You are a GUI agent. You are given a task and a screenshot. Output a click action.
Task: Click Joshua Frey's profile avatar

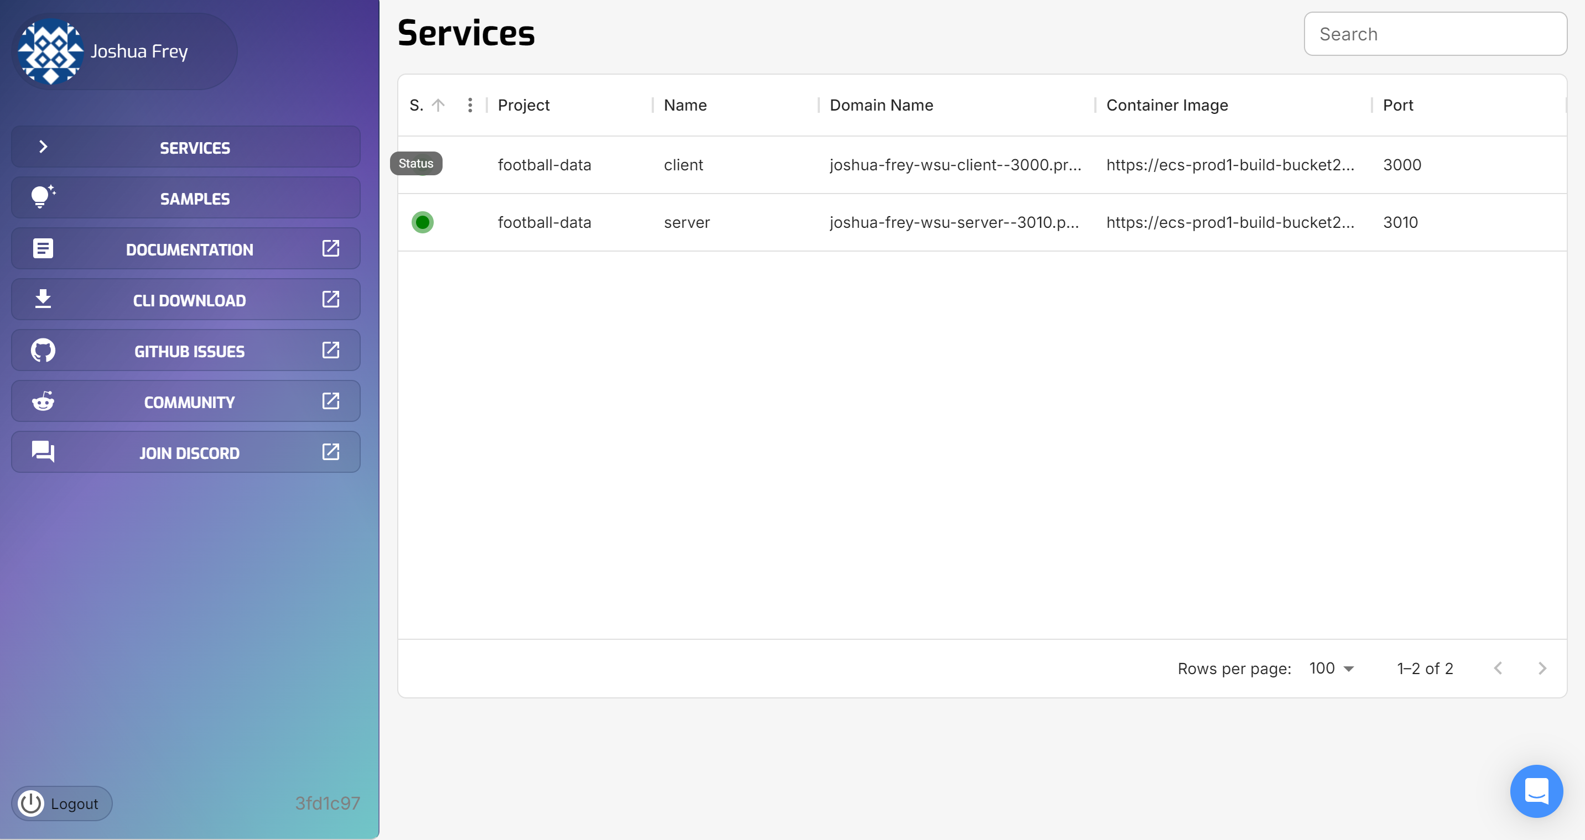[x=50, y=51]
